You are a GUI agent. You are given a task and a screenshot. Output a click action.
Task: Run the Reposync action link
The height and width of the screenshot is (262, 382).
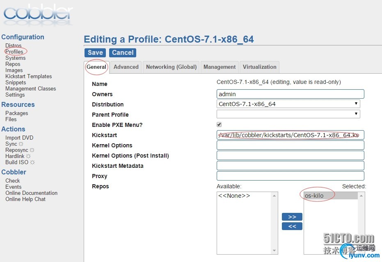(17, 150)
